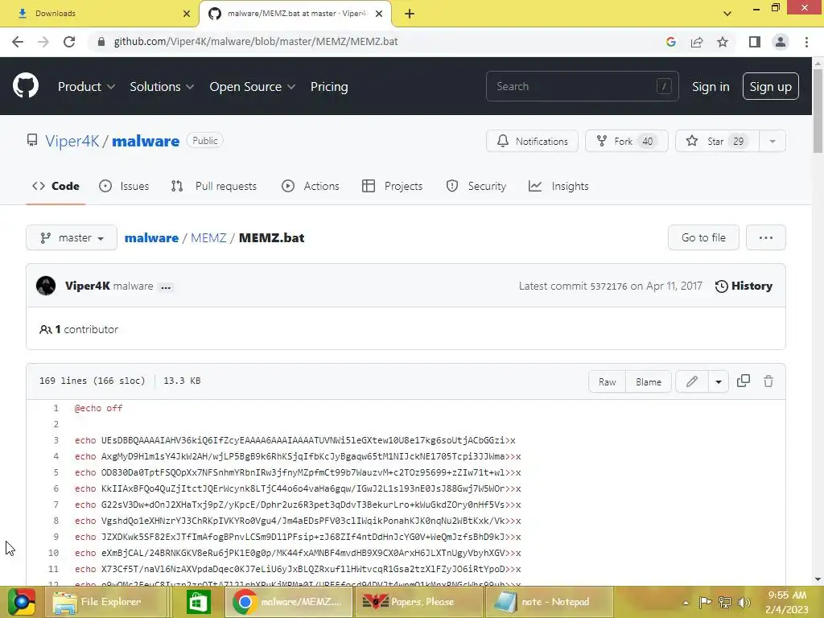This screenshot has width=824, height=618.
Task: Select line number 3 in code
Action: [x=56, y=440]
